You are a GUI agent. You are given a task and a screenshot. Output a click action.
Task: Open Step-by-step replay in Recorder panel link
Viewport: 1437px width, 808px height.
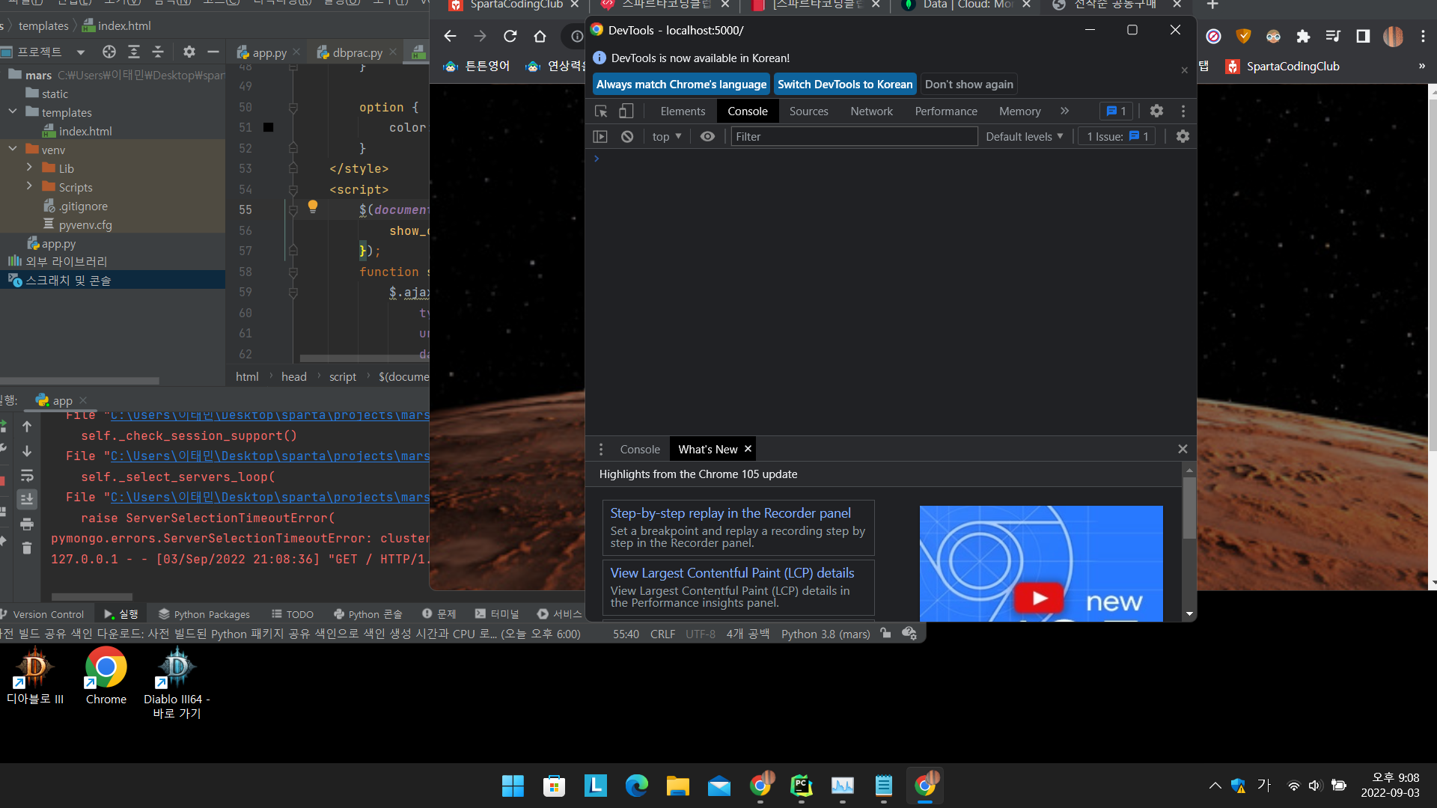pyautogui.click(x=730, y=513)
